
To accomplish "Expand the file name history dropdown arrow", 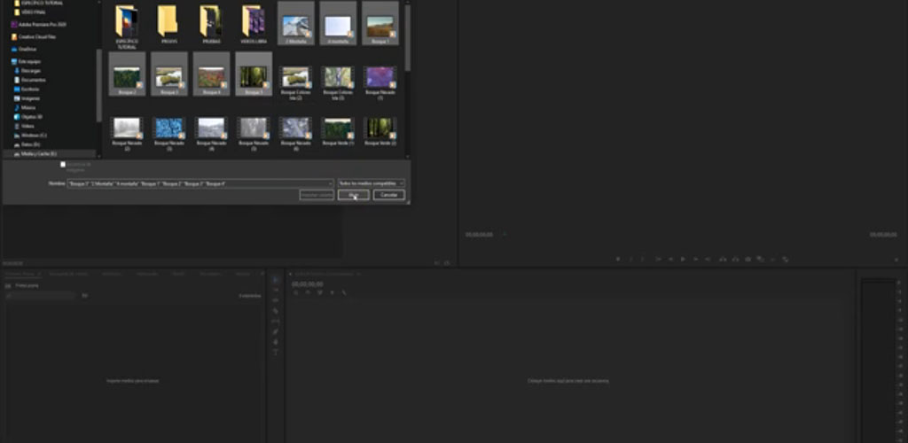I will point(331,183).
